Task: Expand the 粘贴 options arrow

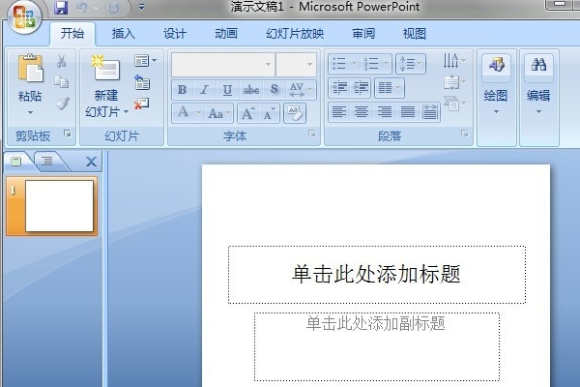Action: pyautogui.click(x=30, y=112)
